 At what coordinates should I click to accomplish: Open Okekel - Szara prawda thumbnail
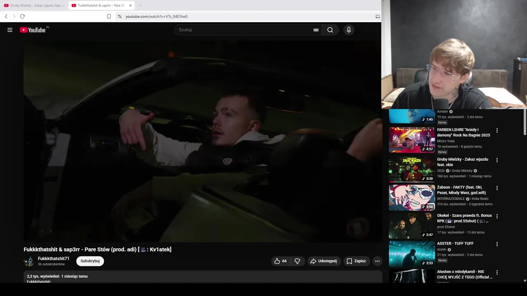coord(412,225)
